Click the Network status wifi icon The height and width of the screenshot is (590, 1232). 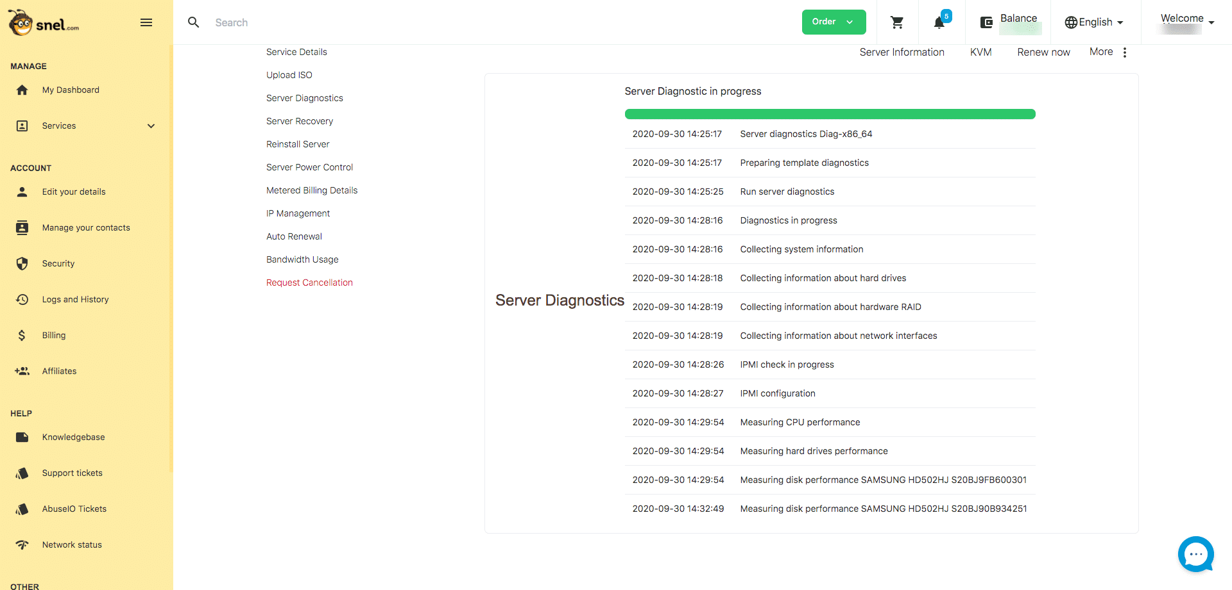tap(22, 545)
